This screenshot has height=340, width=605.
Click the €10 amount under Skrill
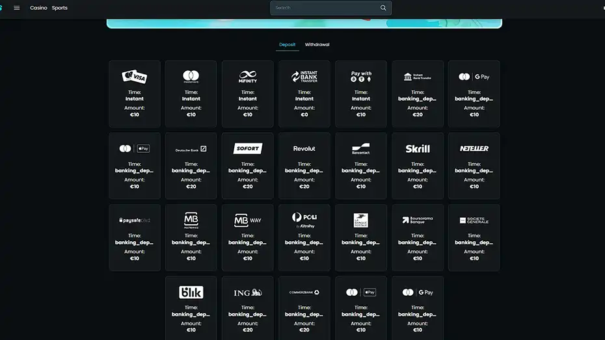(x=418, y=187)
